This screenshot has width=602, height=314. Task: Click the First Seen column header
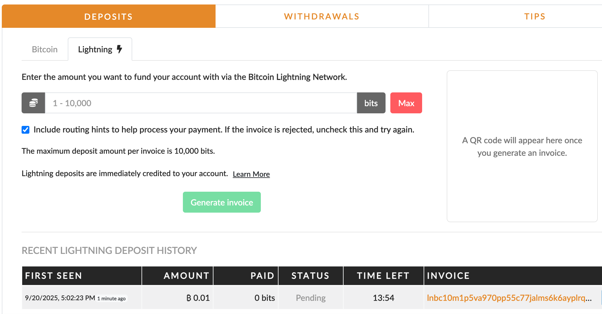tap(54, 275)
